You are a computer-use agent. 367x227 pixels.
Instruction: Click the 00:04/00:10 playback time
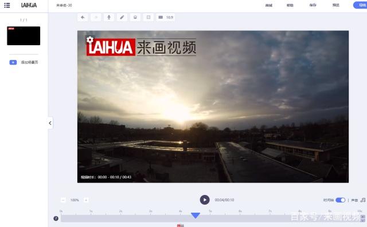click(224, 200)
